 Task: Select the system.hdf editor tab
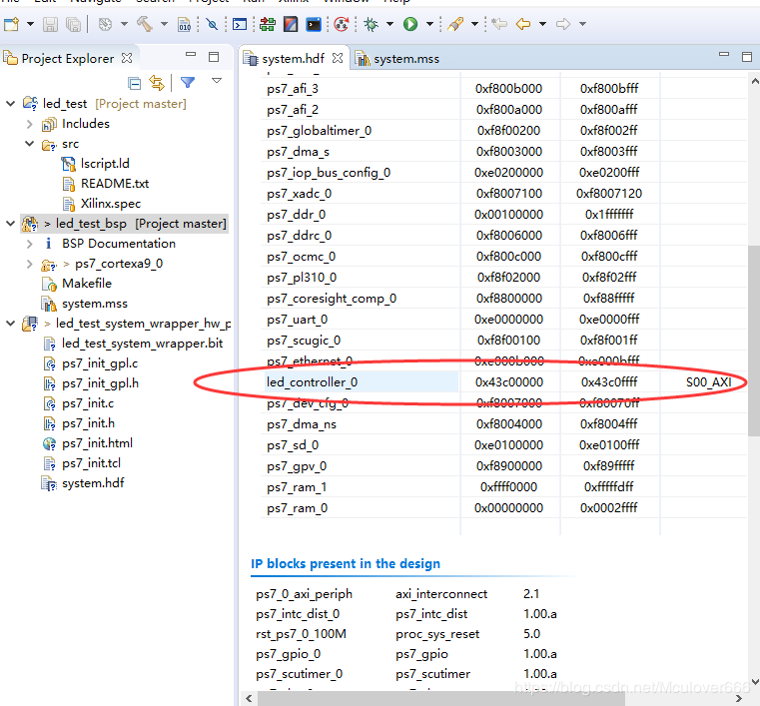coord(294,59)
